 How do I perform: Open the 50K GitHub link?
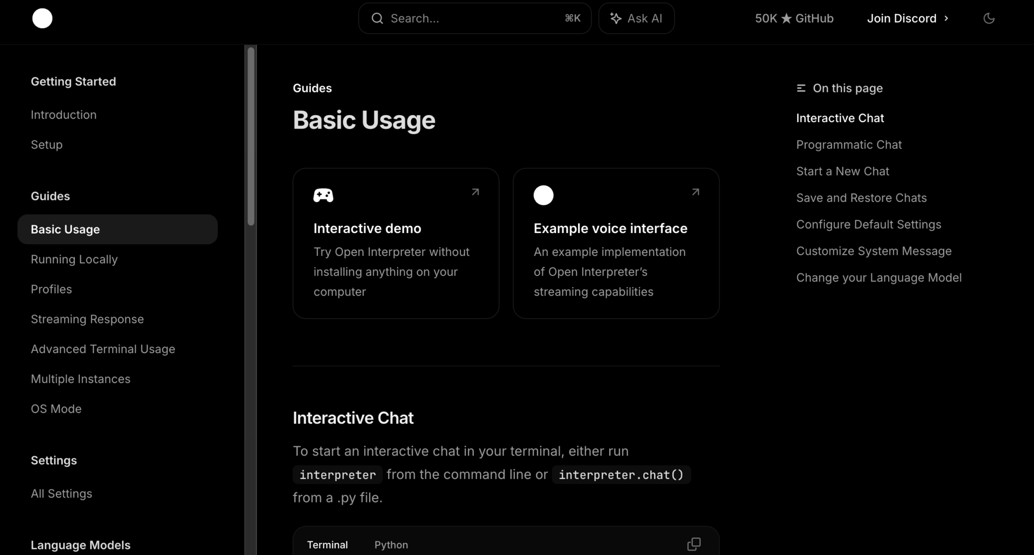[794, 19]
